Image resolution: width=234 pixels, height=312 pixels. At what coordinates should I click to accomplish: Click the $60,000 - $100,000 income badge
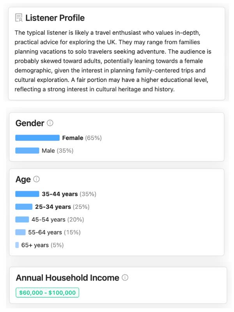tap(47, 292)
